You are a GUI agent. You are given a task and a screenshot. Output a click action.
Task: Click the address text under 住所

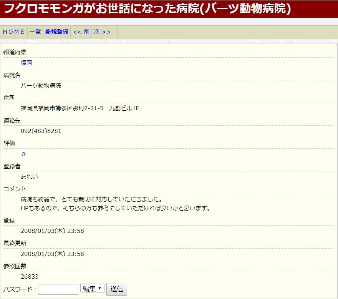80,108
